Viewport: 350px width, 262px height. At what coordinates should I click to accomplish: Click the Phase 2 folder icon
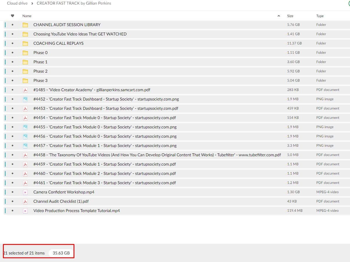[x=25, y=71]
